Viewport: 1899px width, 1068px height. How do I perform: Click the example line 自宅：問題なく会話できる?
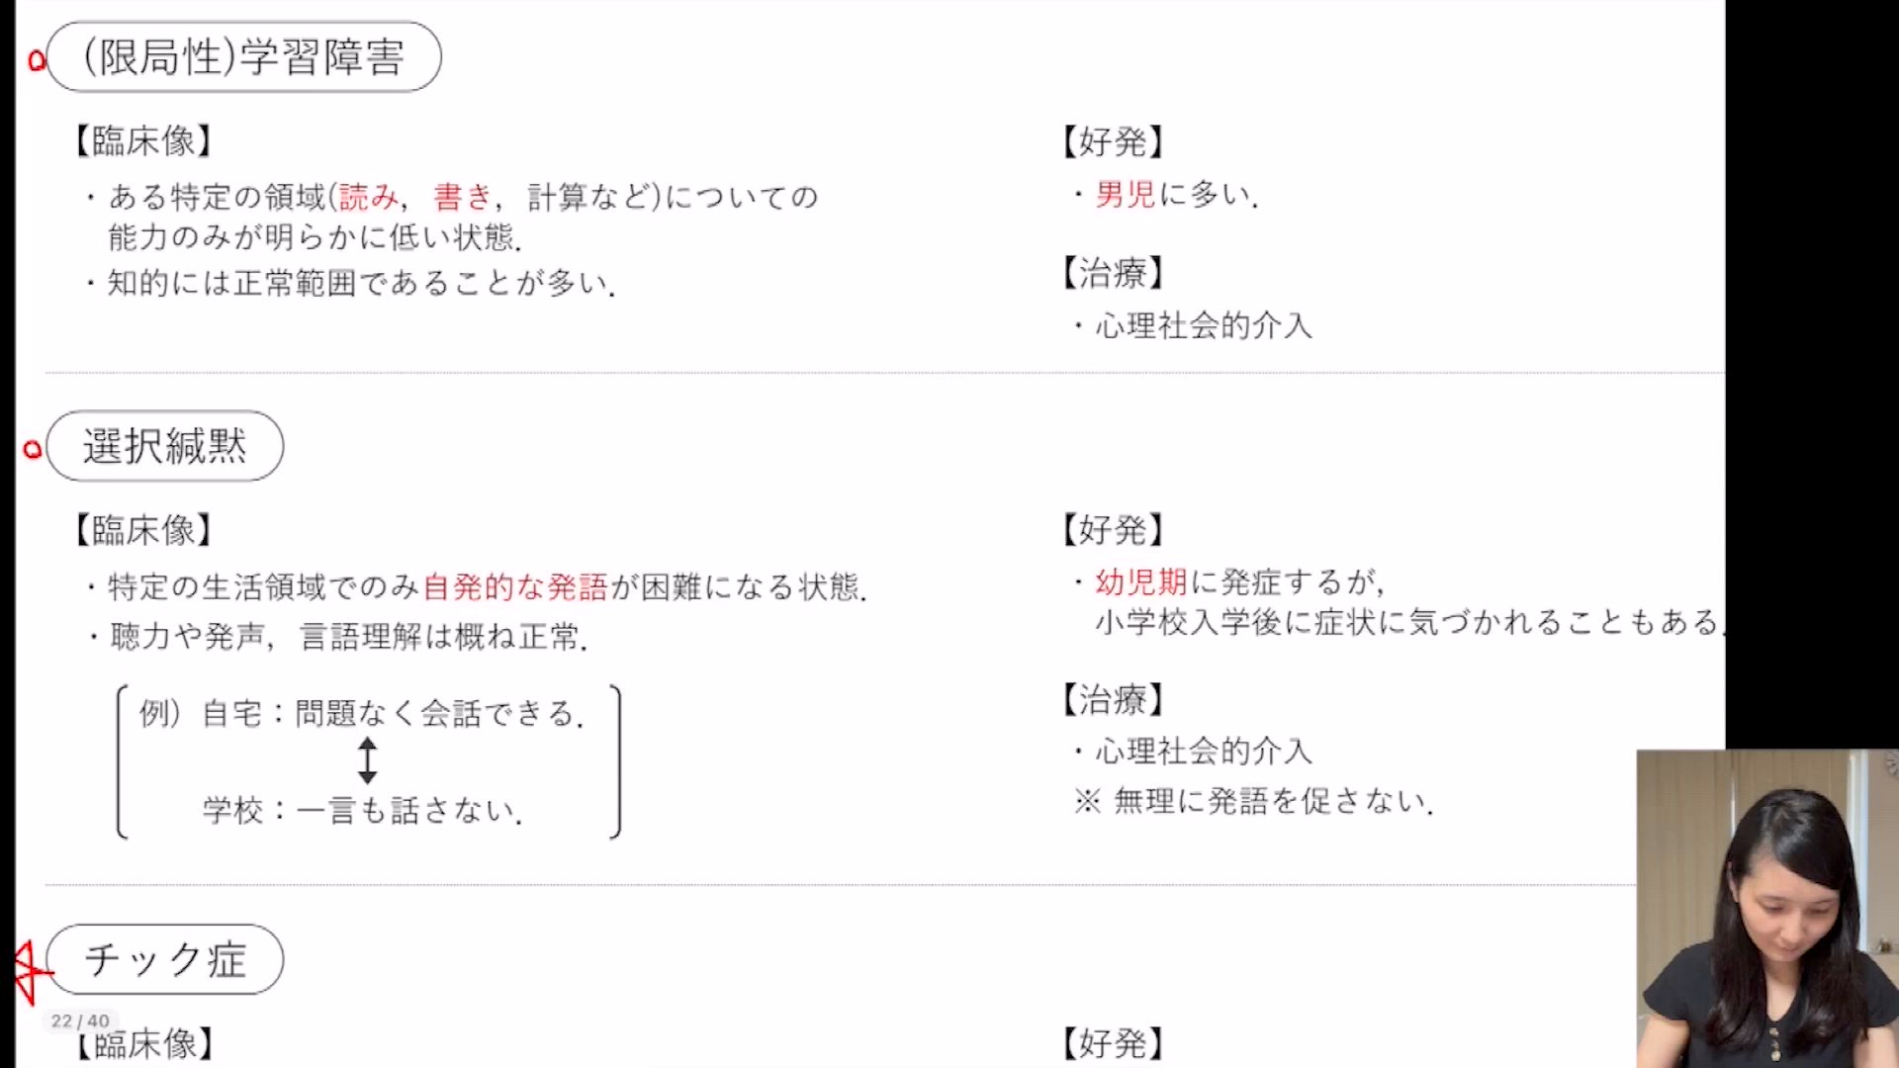click(392, 713)
